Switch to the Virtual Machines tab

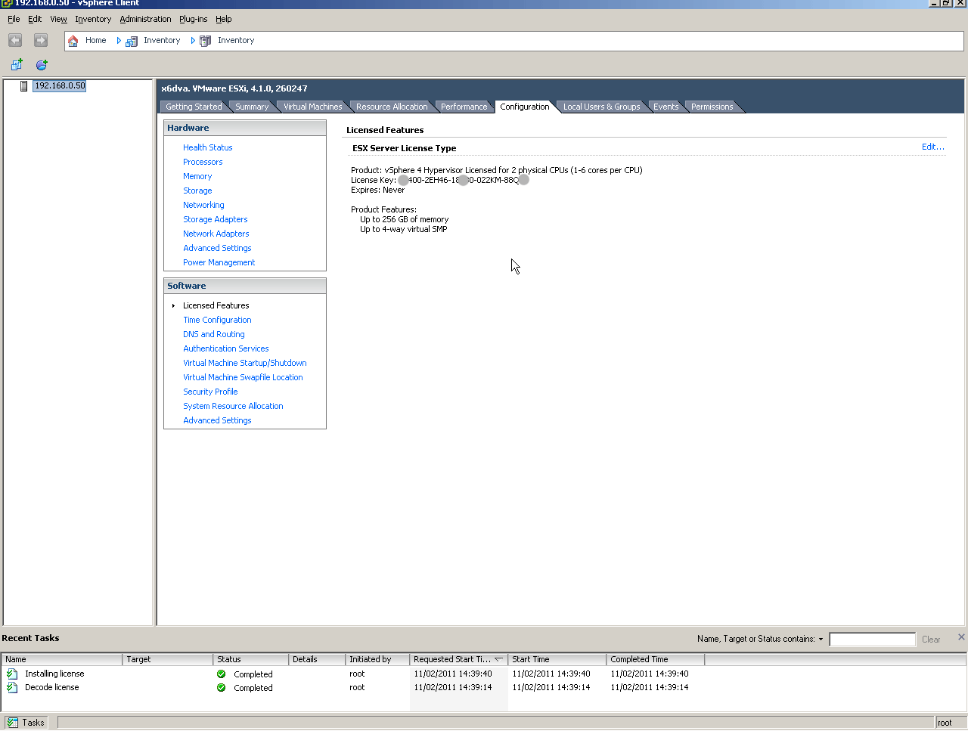click(312, 107)
